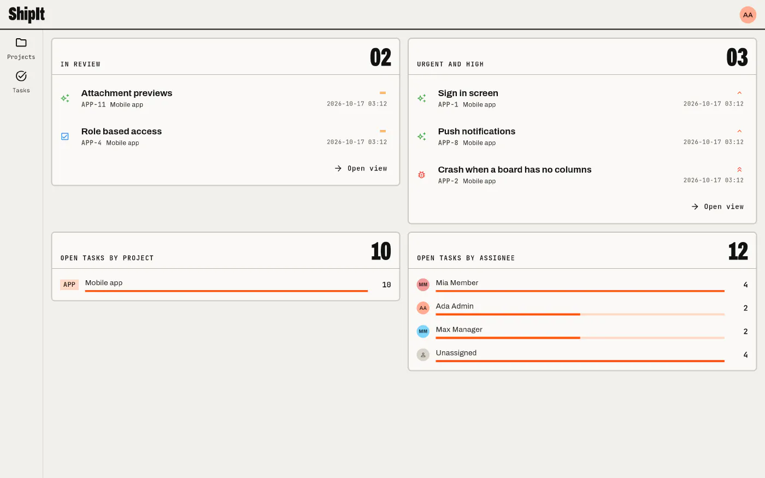
Task: Click medium priority icon on Attachment previews
Action: tap(382, 93)
